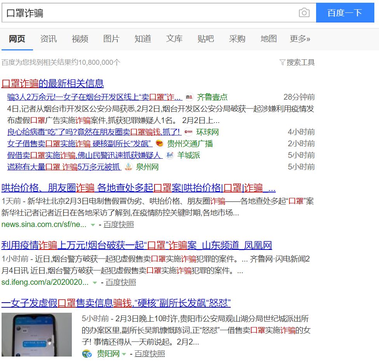Click the 贵阳网 verified logo icon
Viewport: 379px width, 362px height.
coord(87,354)
